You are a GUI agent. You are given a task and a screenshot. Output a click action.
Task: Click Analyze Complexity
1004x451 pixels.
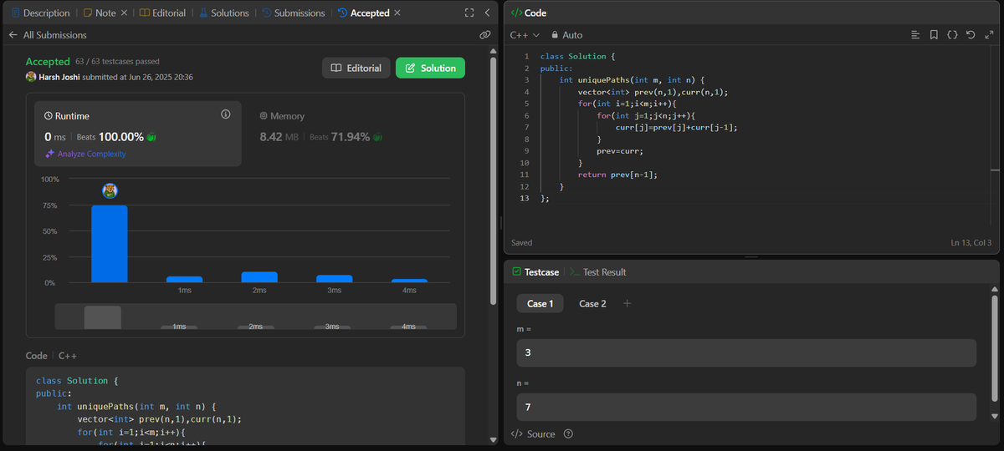tap(85, 154)
